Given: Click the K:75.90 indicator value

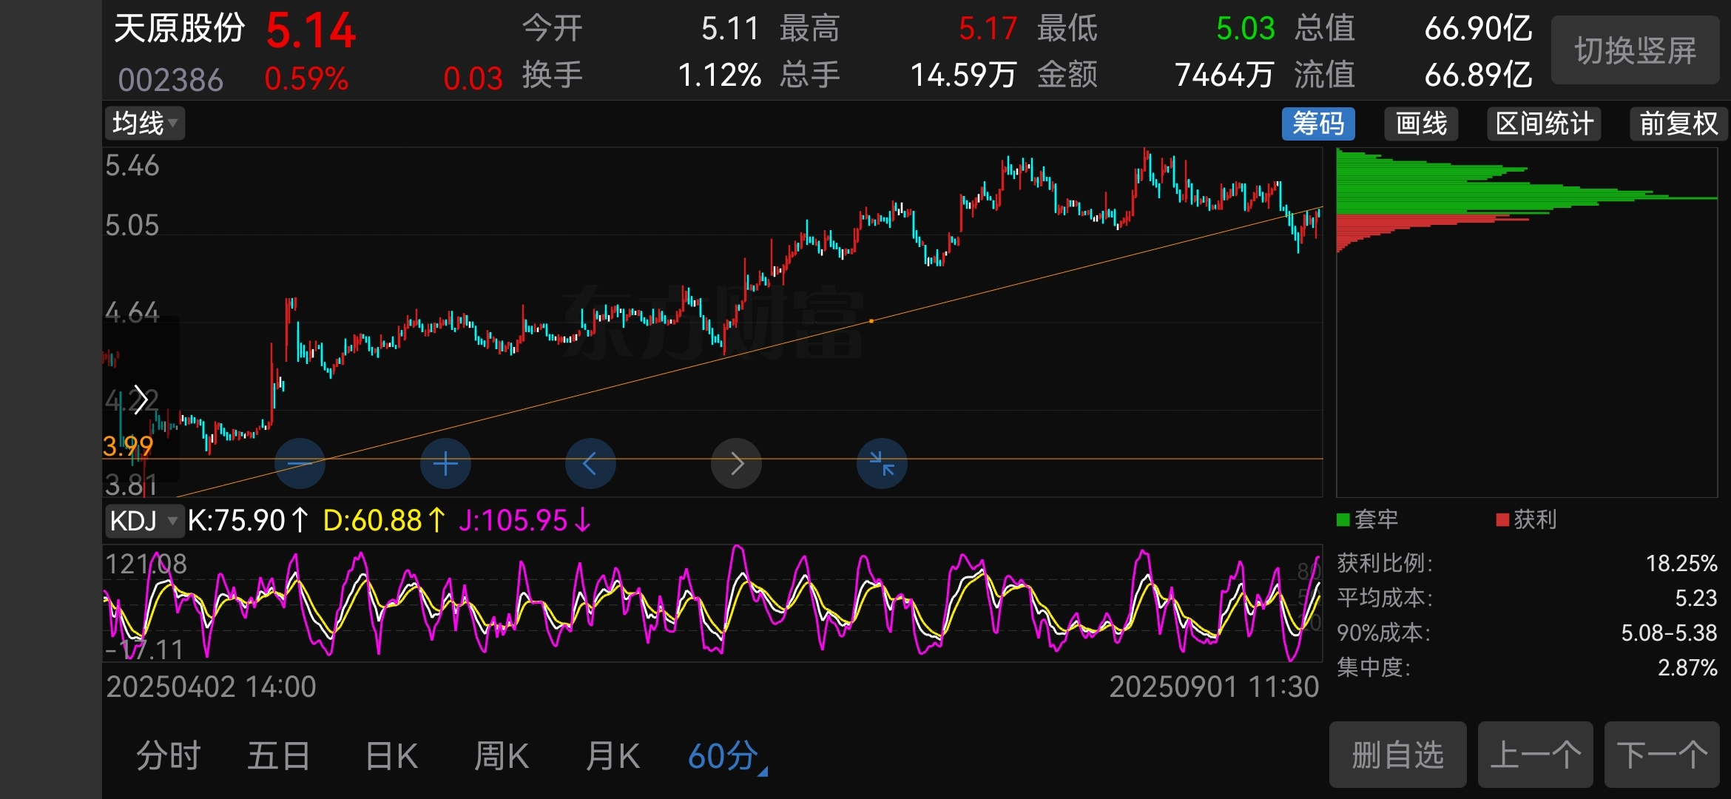Looking at the screenshot, I should coord(247,521).
